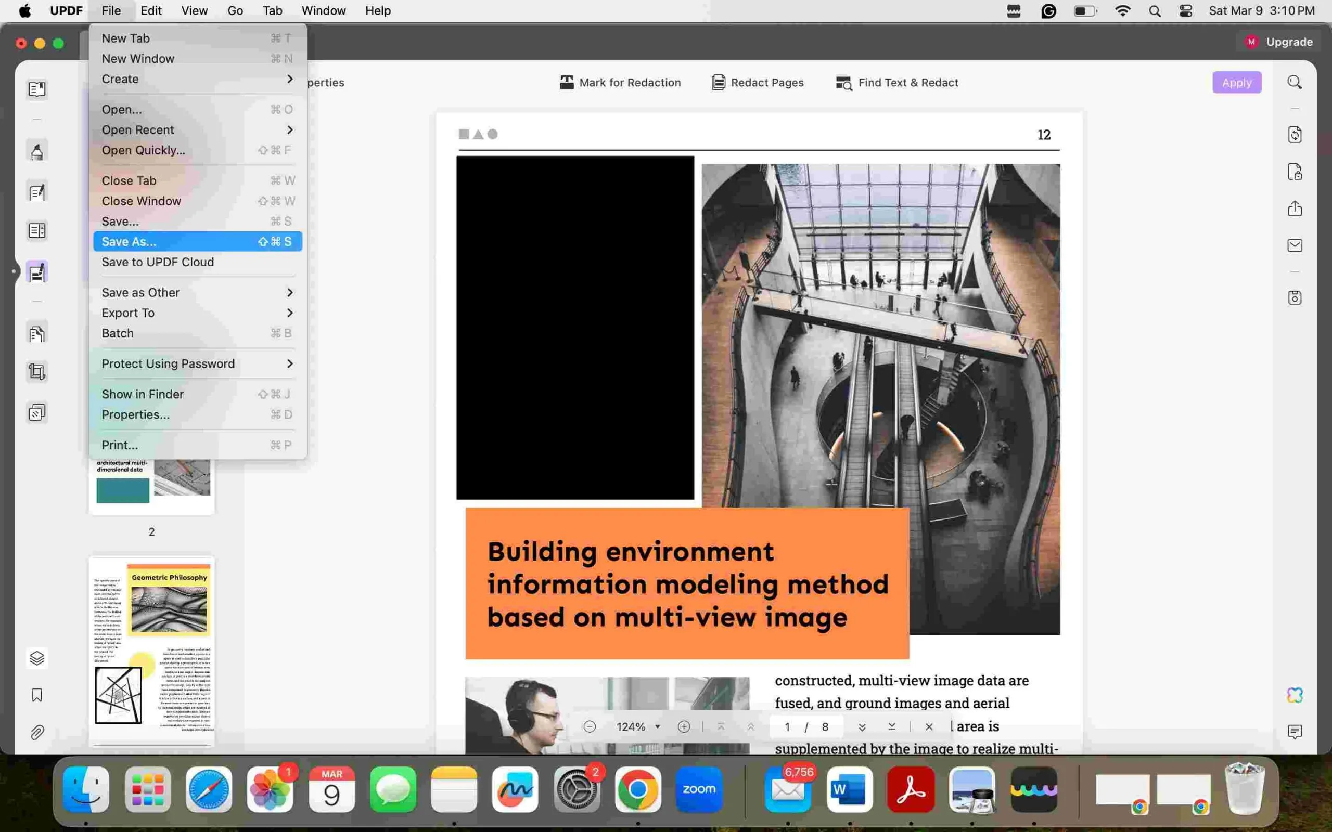Open the Protect PDF lock icon
The image size is (1332, 832).
point(1295,172)
